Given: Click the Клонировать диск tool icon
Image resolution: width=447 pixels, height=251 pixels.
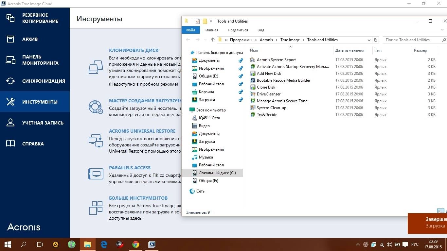Looking at the screenshot, I should point(96,67).
